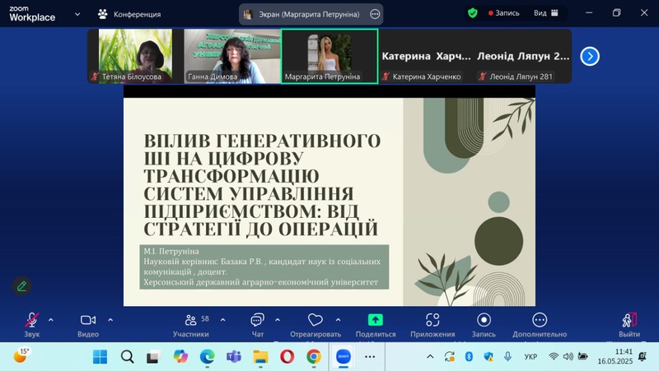Unmute microphone with Звук button
The width and height of the screenshot is (659, 371).
(x=31, y=321)
